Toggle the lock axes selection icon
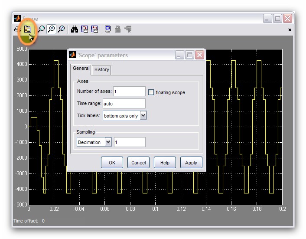The image size is (306, 239). tap(117, 29)
